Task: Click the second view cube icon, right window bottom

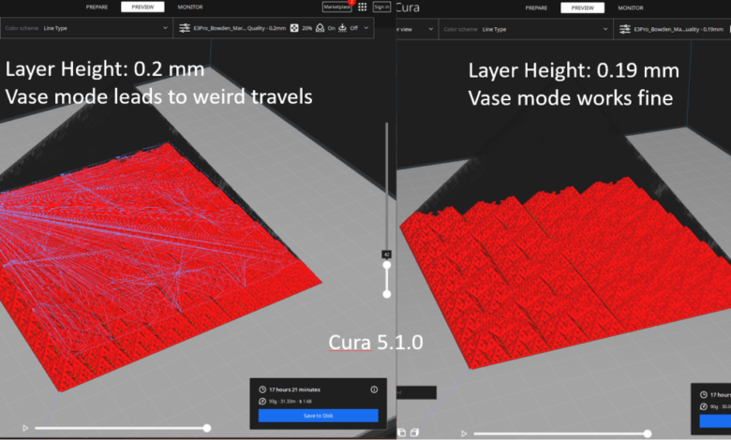Action: click(x=414, y=433)
